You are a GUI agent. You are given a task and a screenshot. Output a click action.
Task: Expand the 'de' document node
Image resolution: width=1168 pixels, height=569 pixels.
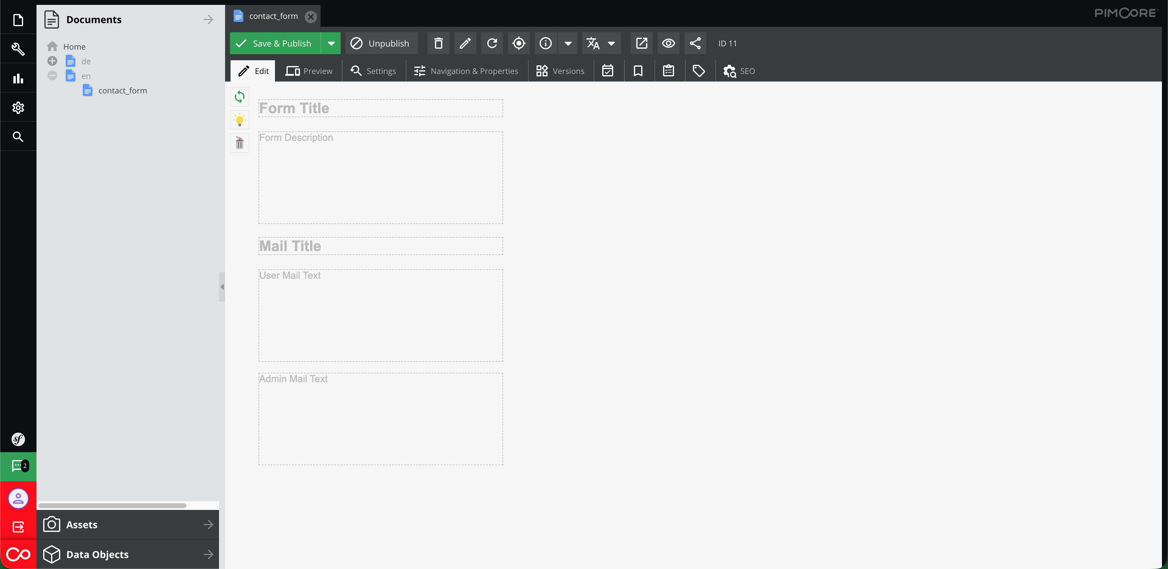[52, 61]
